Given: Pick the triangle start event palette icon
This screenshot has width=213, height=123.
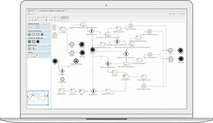Looking at the screenshot, I should click(x=30, y=27).
